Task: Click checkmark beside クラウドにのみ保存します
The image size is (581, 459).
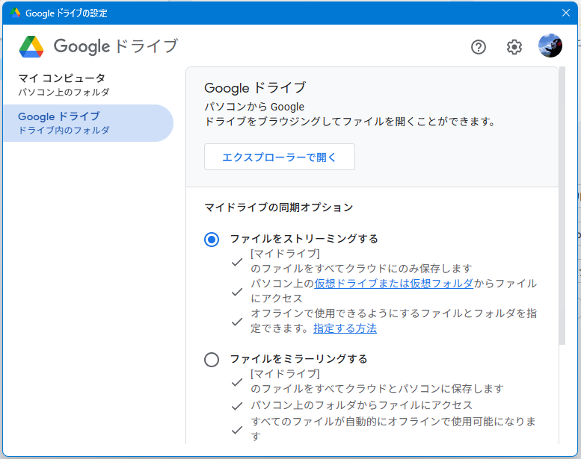Action: pos(237,262)
